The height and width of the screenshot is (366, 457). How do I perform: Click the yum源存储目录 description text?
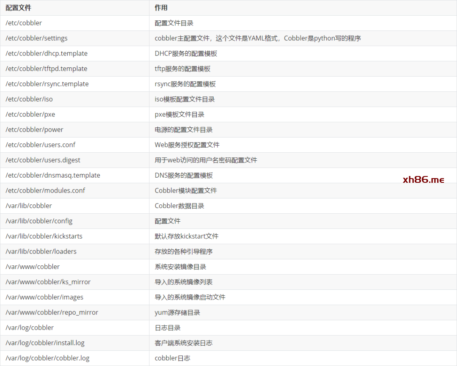(177, 313)
